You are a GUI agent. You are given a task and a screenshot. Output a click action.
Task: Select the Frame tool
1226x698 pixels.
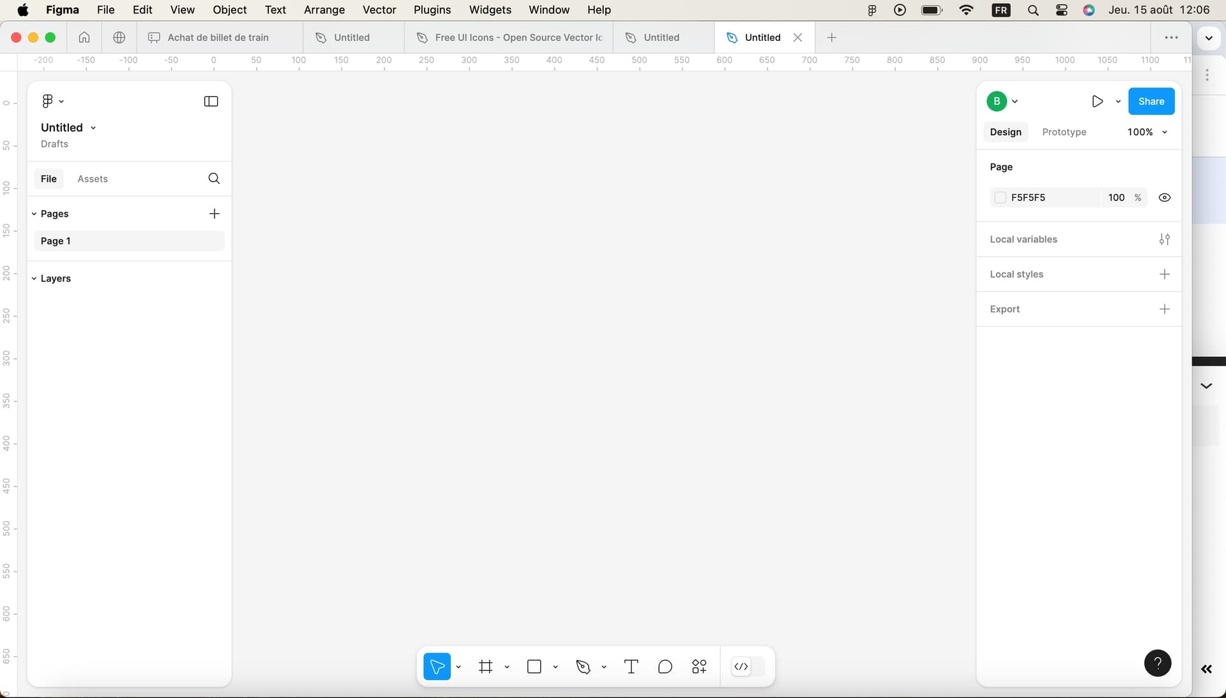coord(486,666)
